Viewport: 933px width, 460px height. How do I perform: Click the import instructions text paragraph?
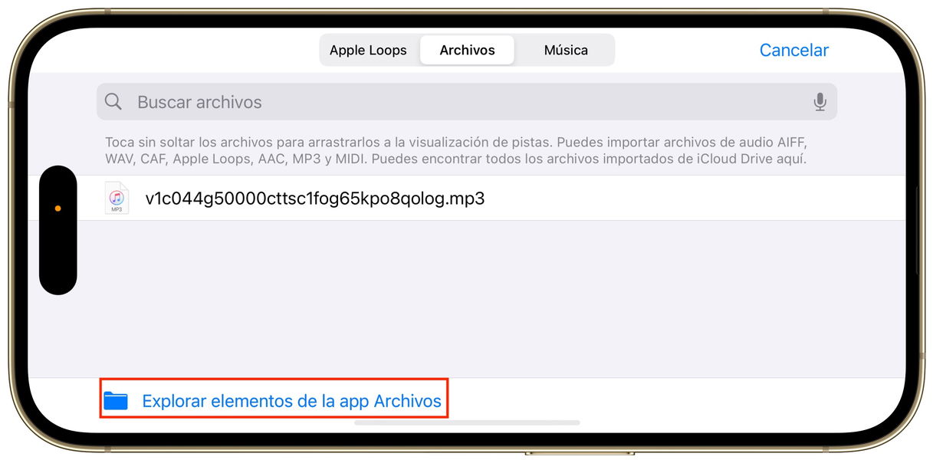pos(456,151)
